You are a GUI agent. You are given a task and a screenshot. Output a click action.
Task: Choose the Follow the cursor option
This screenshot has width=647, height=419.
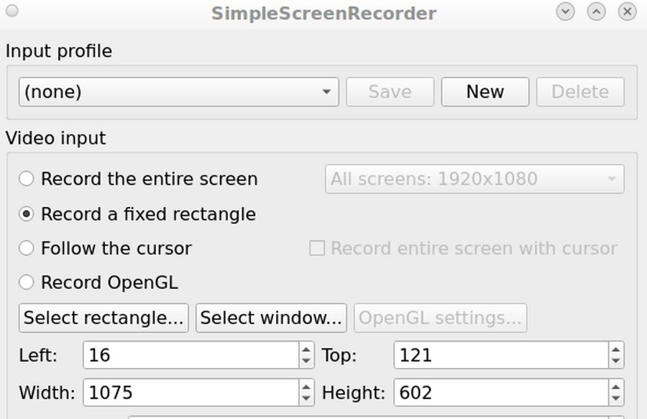click(27, 249)
